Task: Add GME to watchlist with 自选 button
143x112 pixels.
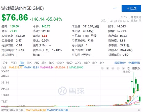Action: (x=131, y=8)
